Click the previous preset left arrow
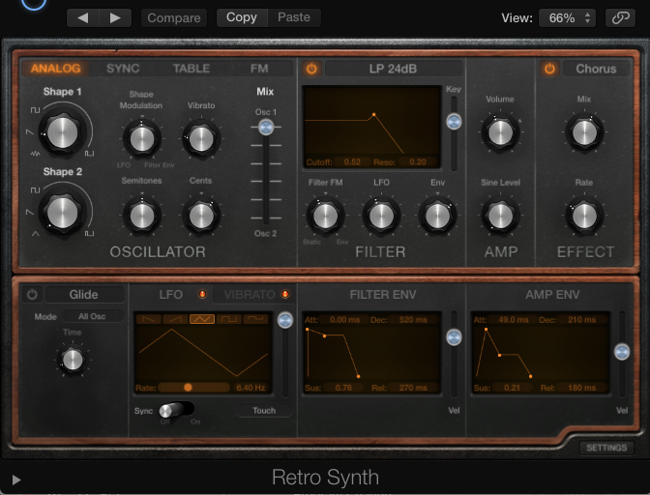Screen dimensions: 650x495 (x=83, y=17)
